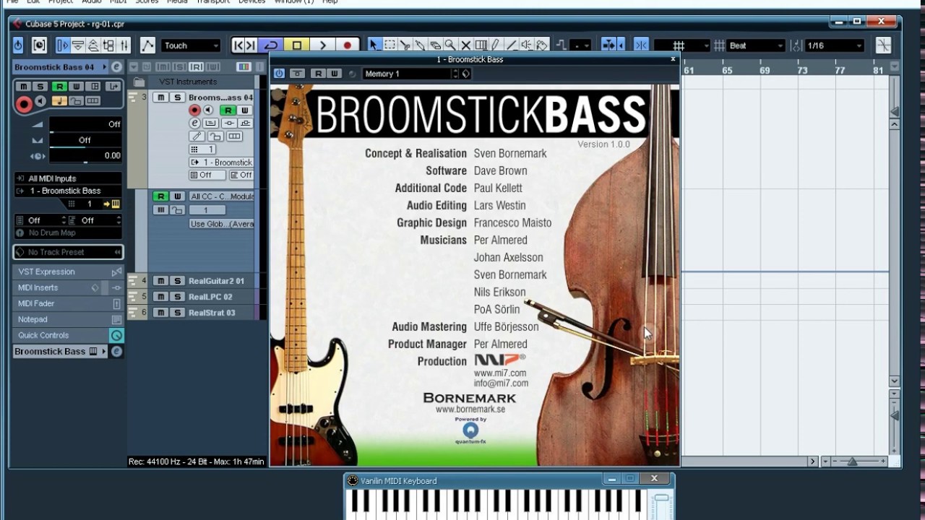Click the track color selector icon
Viewport: 925px width, 520px height.
(244, 67)
